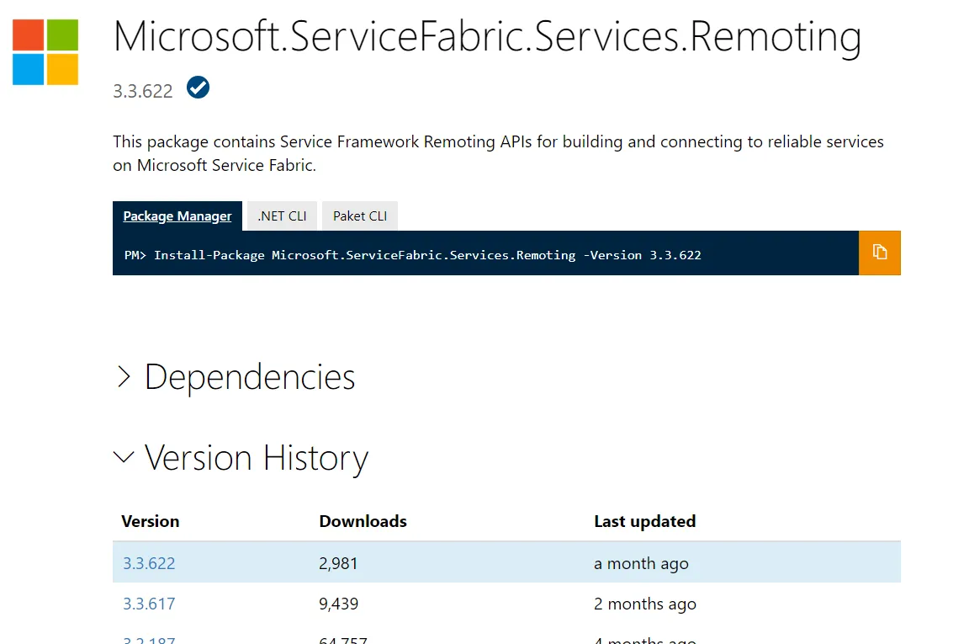This screenshot has height=644, width=969.
Task: Click the verified checkmark badge
Action: click(199, 87)
